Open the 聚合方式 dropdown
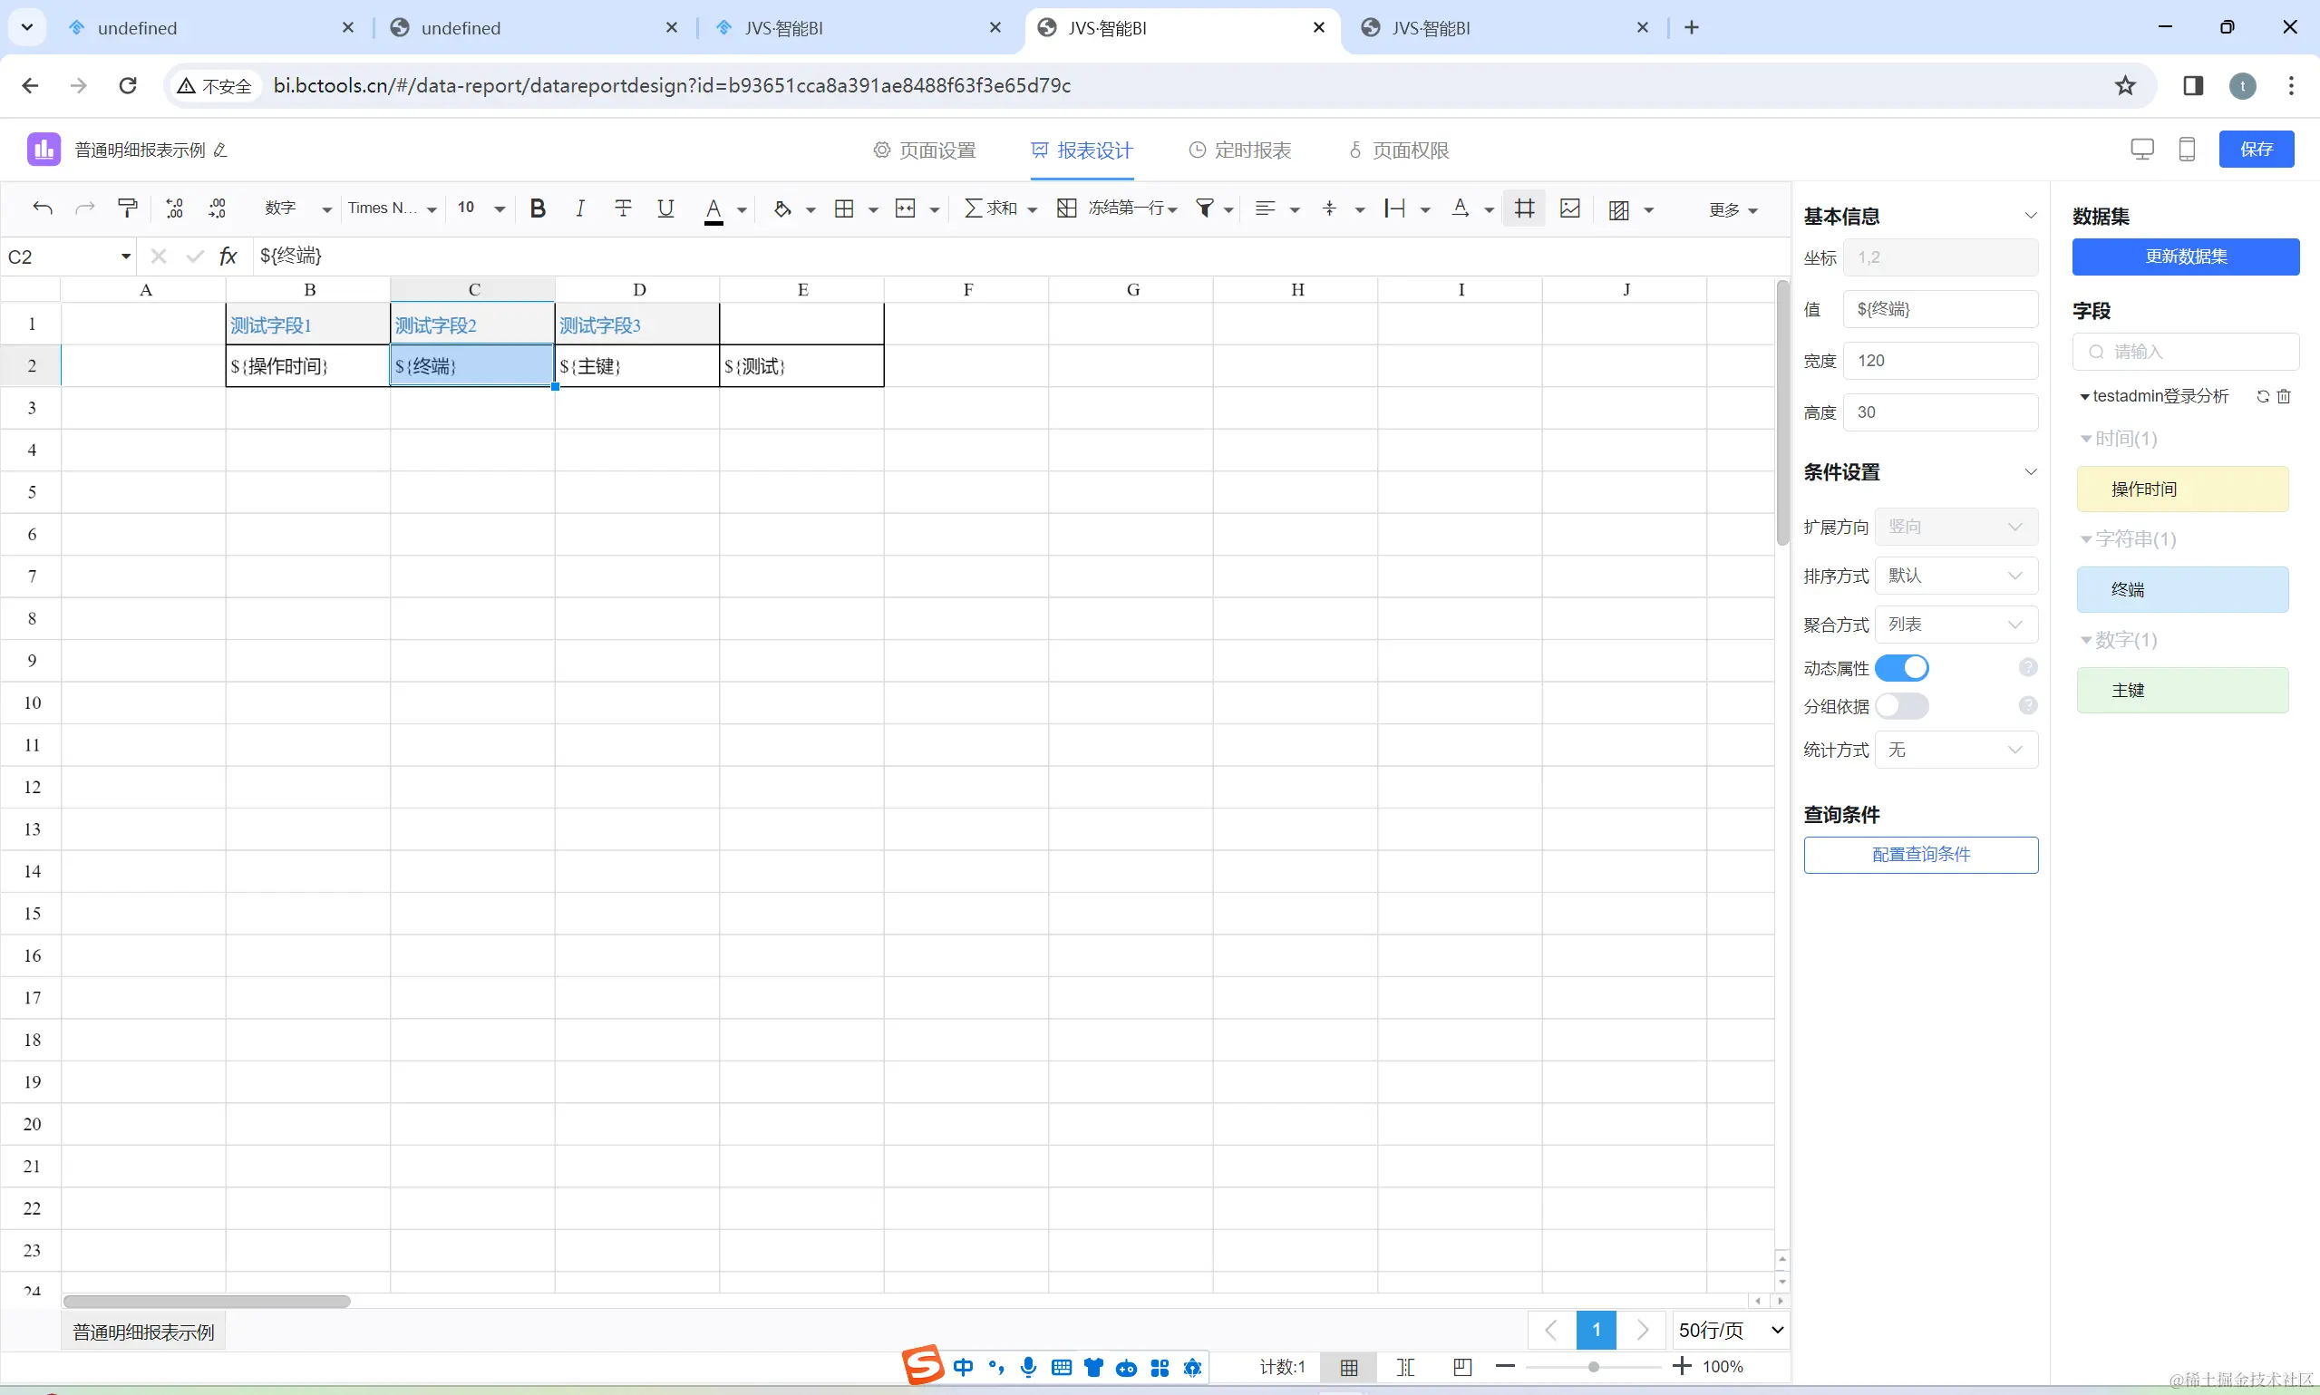Viewport: 2320px width, 1395px height. tap(1956, 625)
